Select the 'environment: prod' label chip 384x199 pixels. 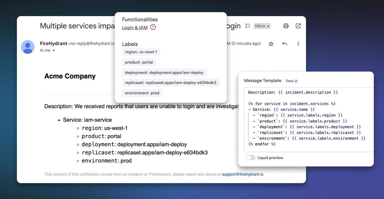point(142,93)
